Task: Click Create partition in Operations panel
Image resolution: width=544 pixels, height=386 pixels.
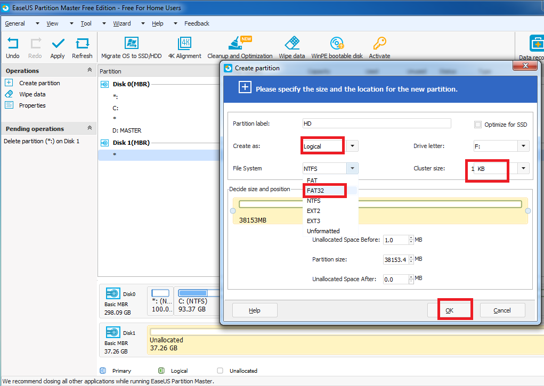Action: [x=39, y=83]
